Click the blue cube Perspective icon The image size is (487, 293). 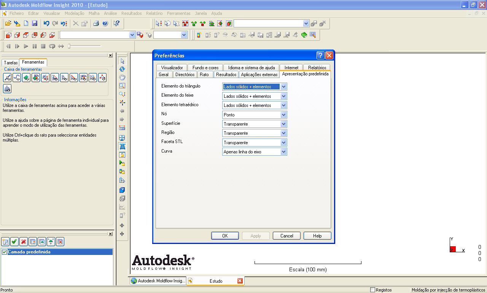122,190
